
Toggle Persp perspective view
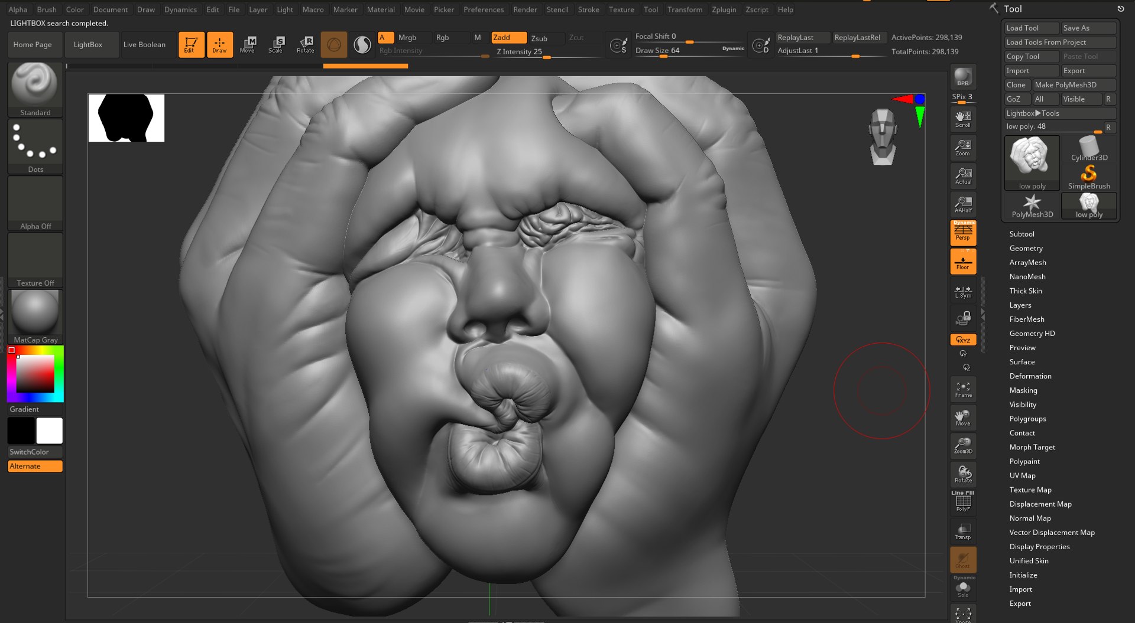(x=963, y=233)
